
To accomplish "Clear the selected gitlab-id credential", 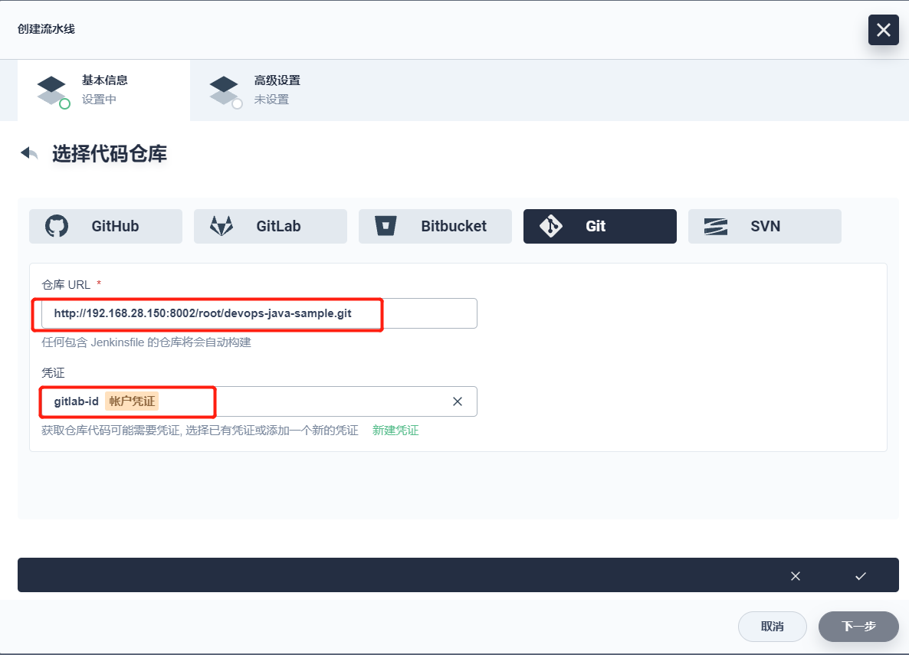I will click(x=458, y=401).
